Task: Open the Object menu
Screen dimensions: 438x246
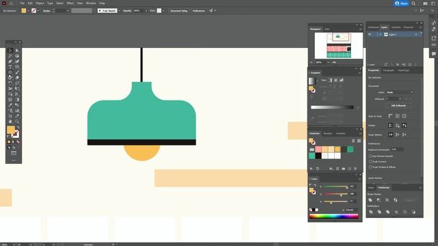Action: (x=40, y=3)
